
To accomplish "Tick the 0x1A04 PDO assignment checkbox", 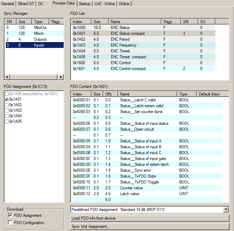I will coord(7,116).
